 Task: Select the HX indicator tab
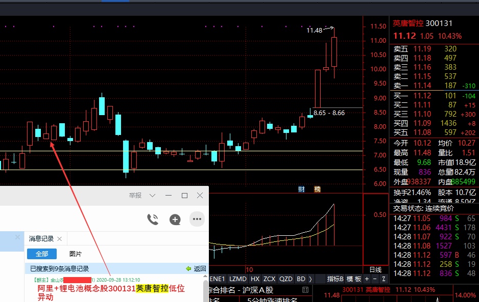255,279
